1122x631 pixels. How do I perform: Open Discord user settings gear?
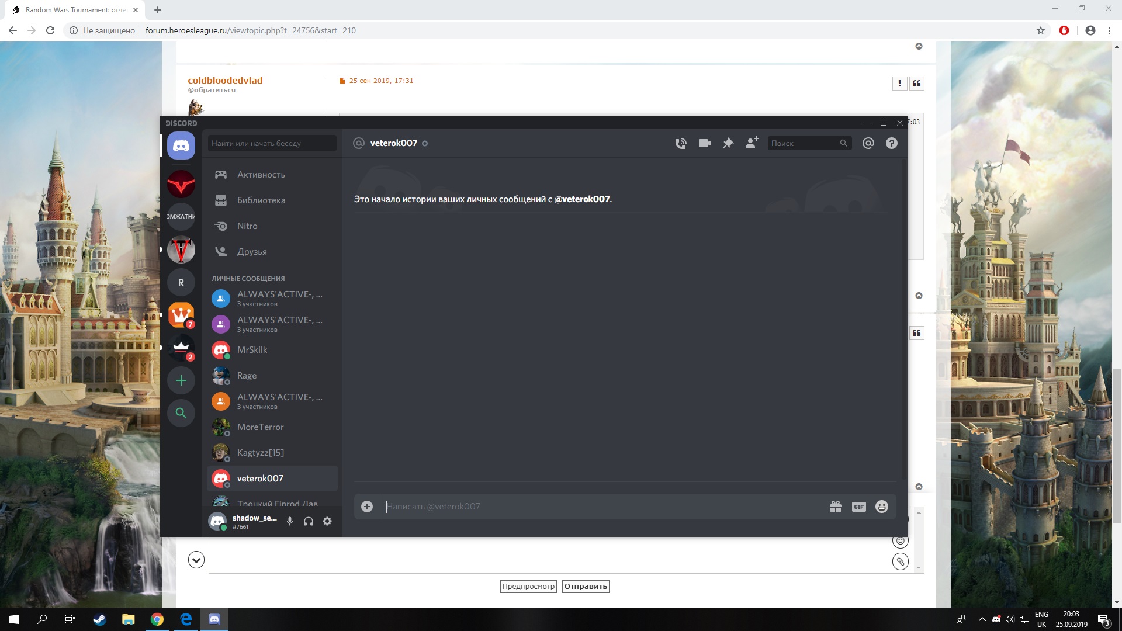(x=327, y=521)
